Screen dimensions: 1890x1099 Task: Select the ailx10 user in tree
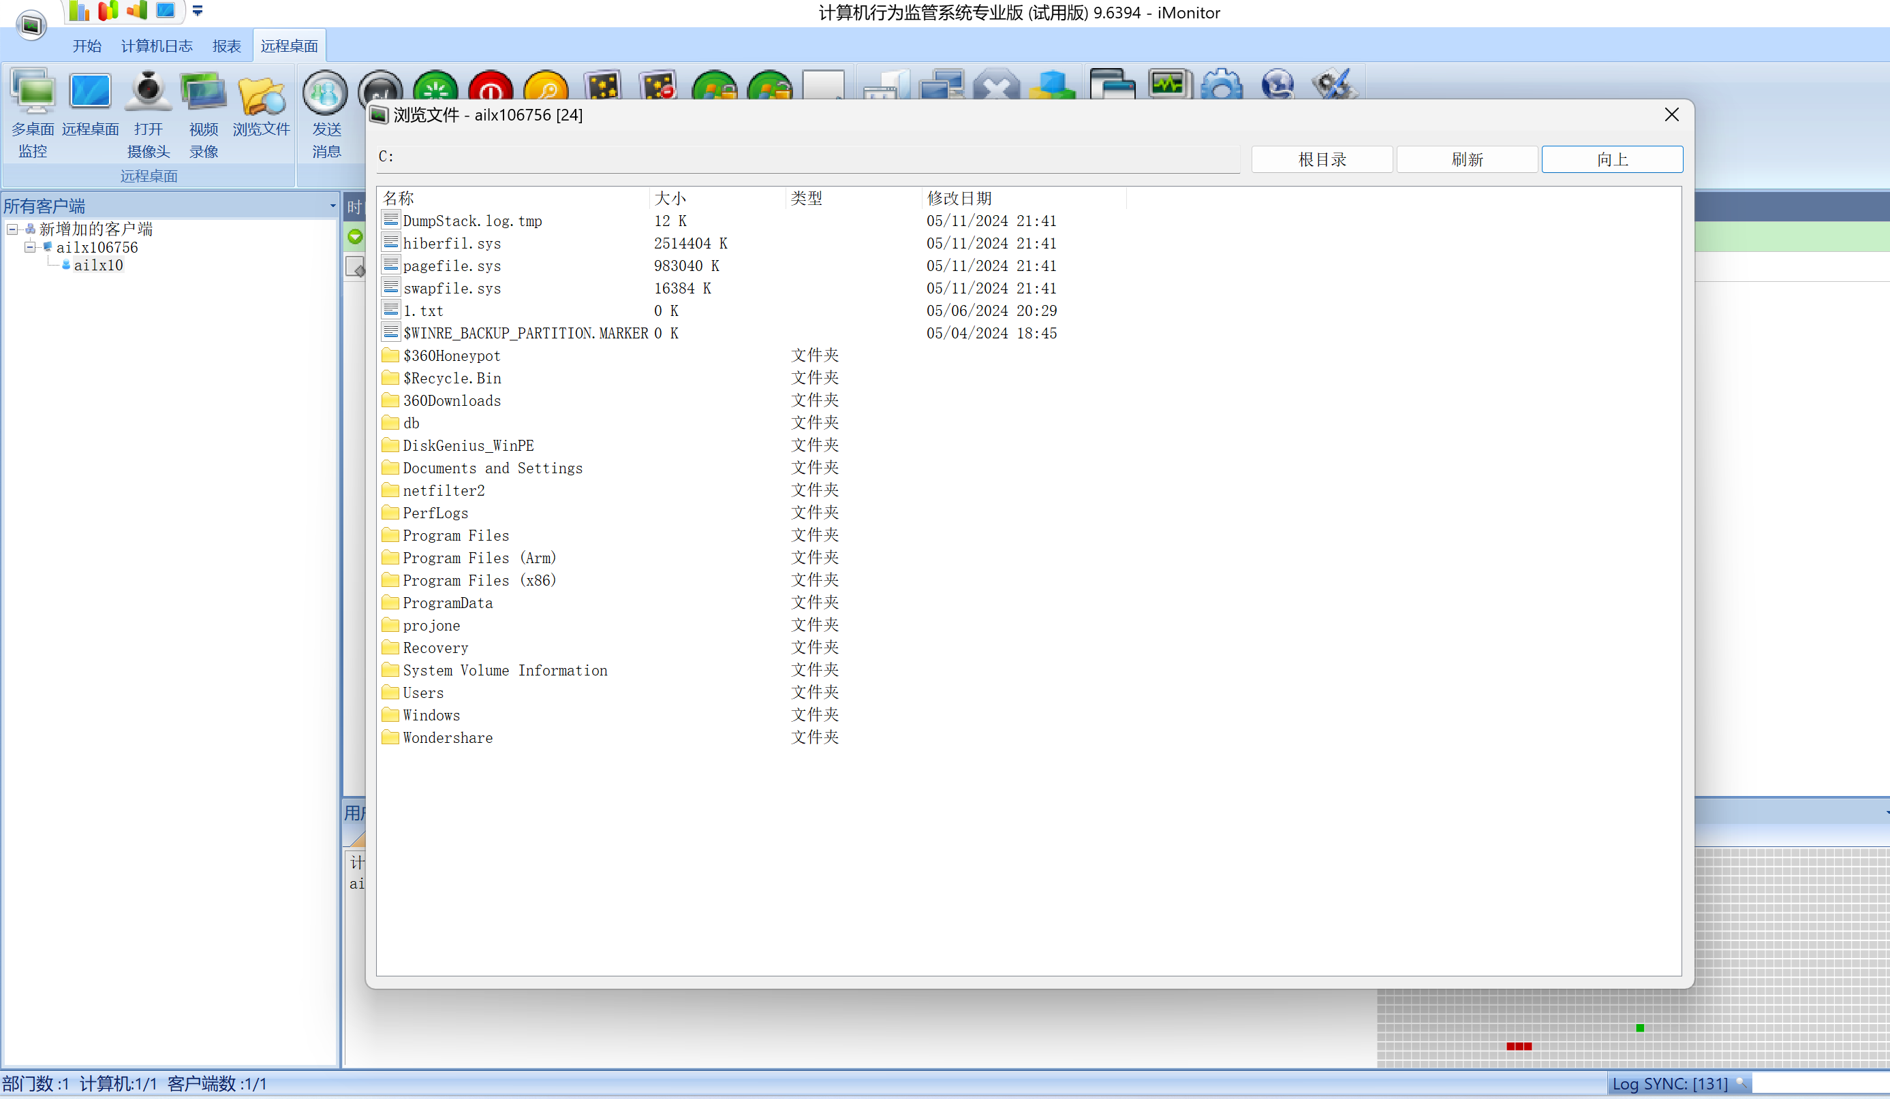[98, 266]
